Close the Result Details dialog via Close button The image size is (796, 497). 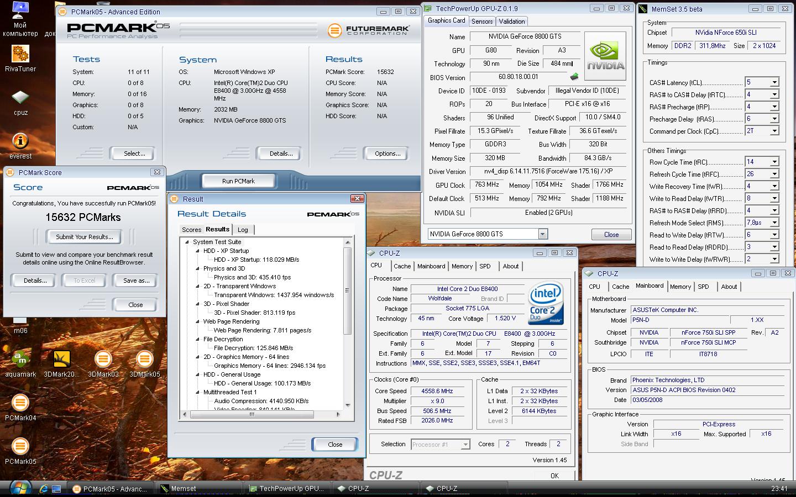(x=335, y=445)
